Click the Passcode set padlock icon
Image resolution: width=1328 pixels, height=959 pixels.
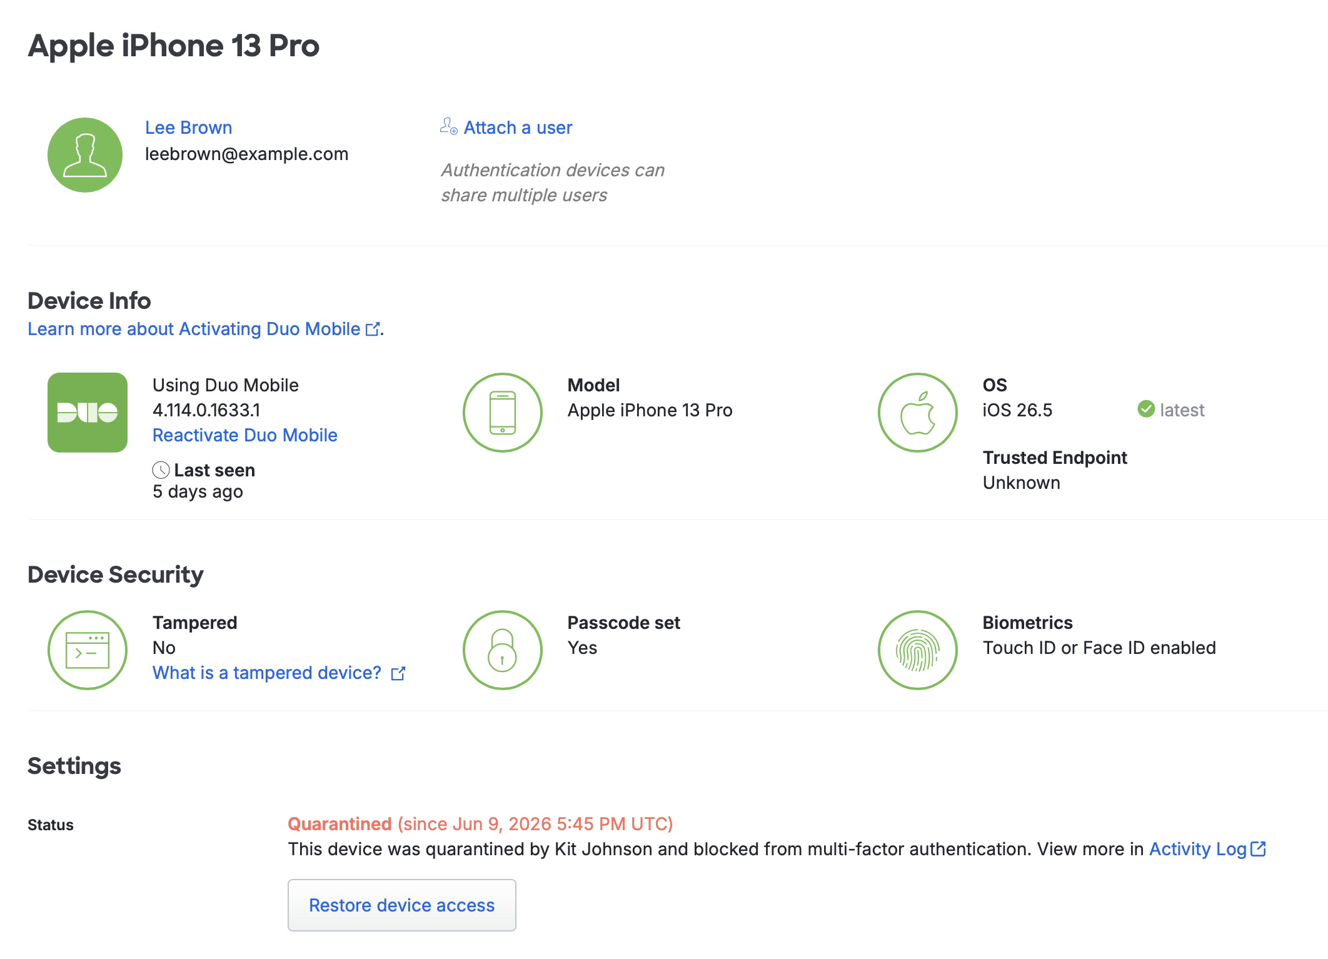(503, 650)
